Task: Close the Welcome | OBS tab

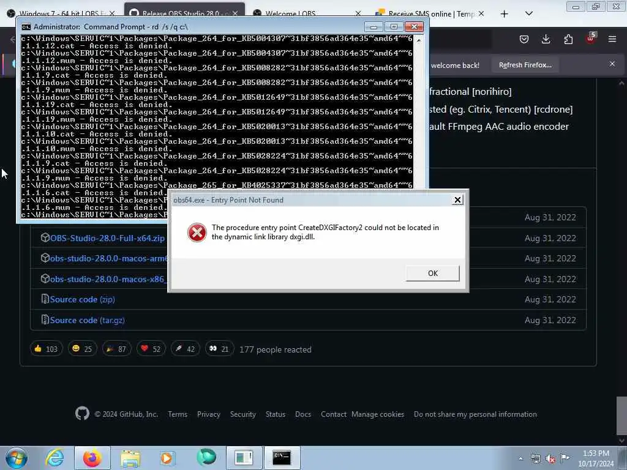Action: coord(358,13)
